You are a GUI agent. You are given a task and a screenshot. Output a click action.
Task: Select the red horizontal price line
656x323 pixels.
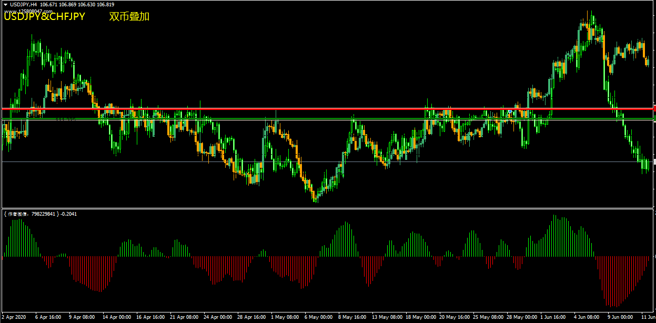tap(316, 109)
